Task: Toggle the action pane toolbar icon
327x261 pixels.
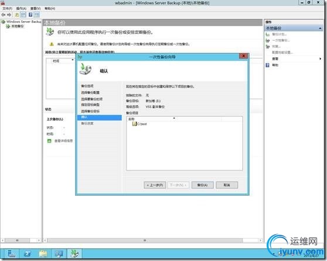Action: 37,15
